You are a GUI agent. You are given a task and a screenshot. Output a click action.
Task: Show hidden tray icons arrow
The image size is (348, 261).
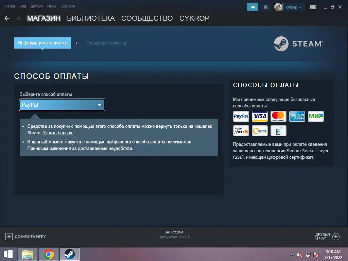point(291,255)
